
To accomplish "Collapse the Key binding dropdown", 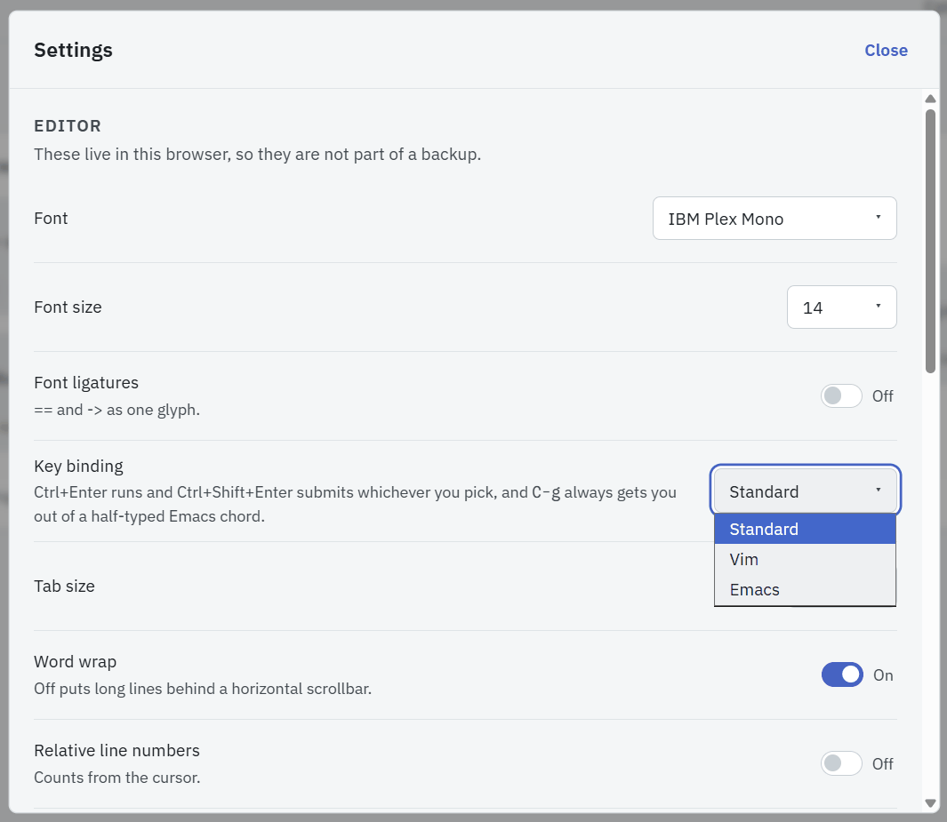I will (x=805, y=491).
